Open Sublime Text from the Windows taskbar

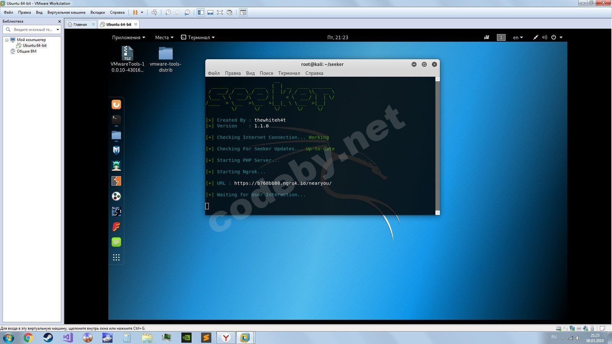206,338
